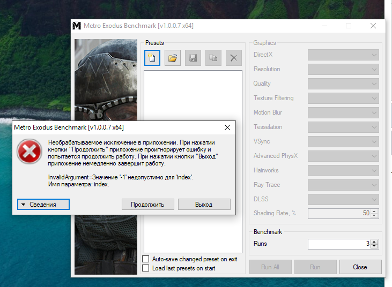Click the InvalidArgument error message text

coord(121,177)
